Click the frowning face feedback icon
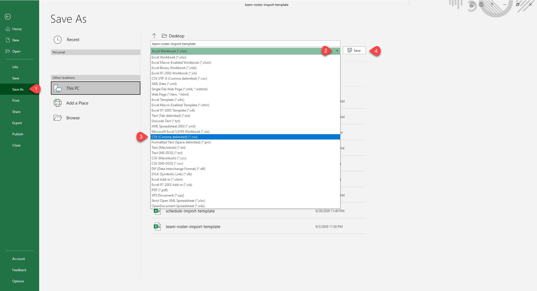Image resolution: width=537 pixels, height=291 pixels. [481, 4]
